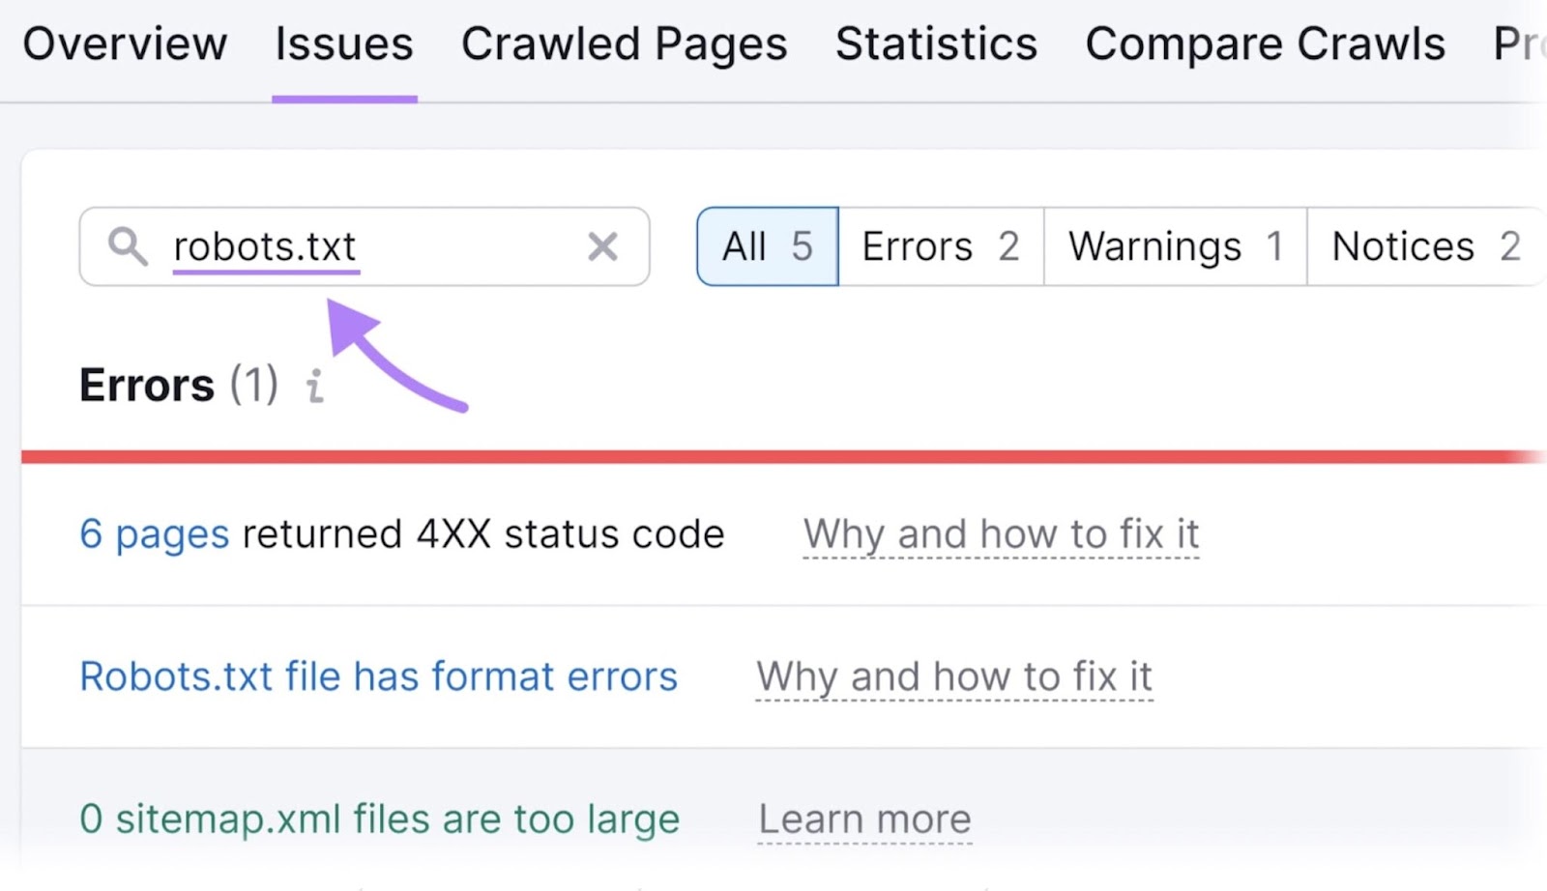The height and width of the screenshot is (891, 1547).
Task: Open the sitemap.xml files too large issue
Action: [380, 819]
